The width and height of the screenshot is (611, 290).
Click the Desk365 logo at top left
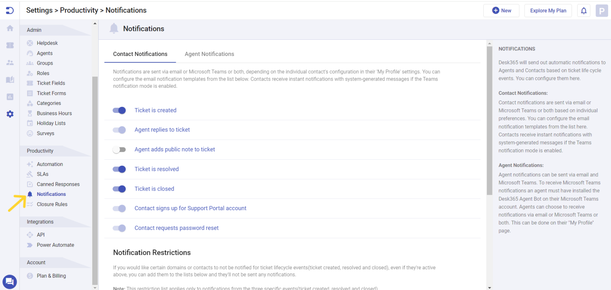click(10, 10)
